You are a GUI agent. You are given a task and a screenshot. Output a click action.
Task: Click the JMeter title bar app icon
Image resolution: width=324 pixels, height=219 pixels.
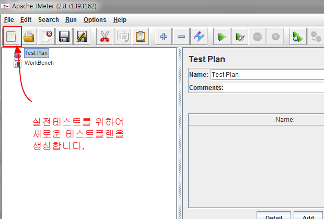tap(5, 6)
